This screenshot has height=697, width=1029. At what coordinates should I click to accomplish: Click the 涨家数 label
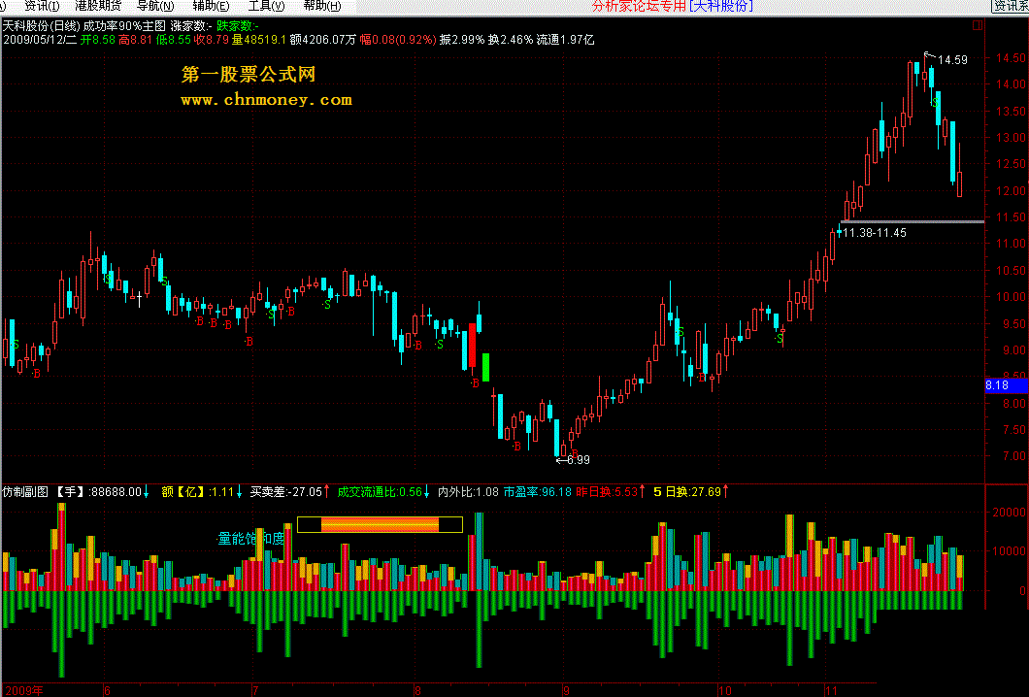click(191, 26)
